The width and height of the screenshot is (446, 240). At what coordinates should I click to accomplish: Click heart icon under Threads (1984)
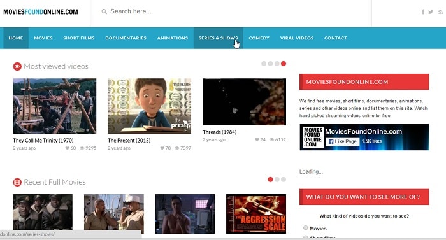(257, 139)
